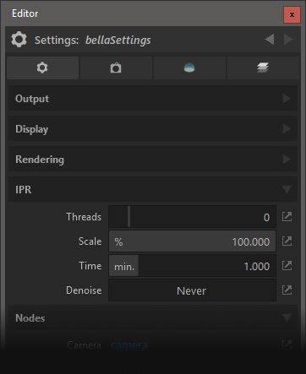Expand the Rendering section
Screen dimensions: 306x374
[x=153, y=160]
